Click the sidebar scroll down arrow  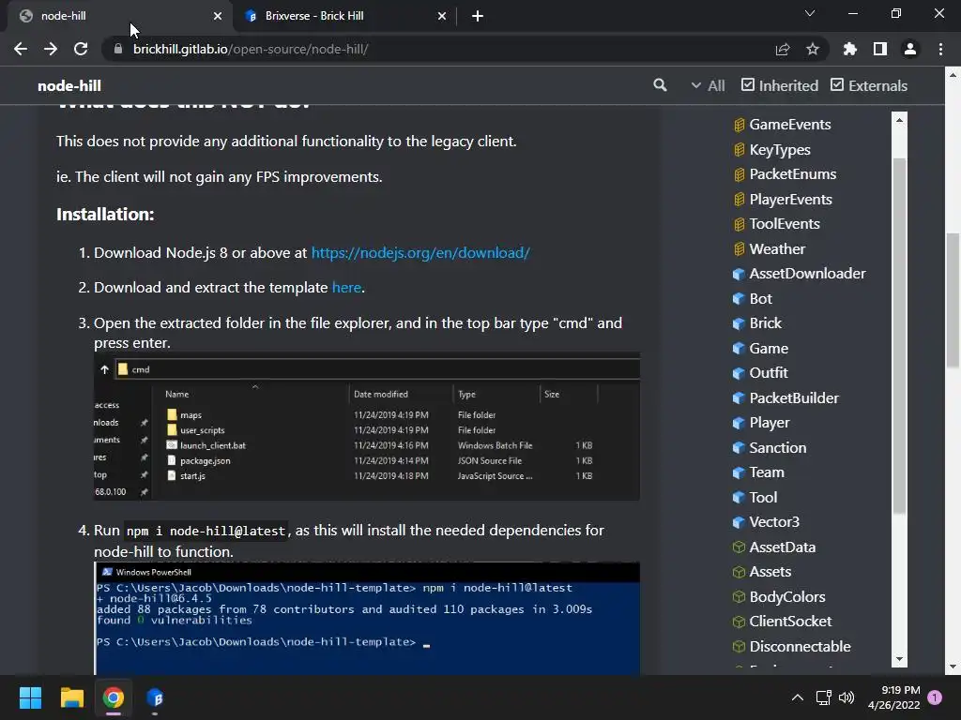899,659
